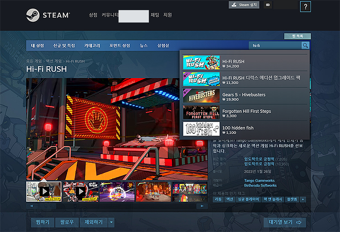This screenshot has width=340, height=232.
Task: Select Hi-Fi RUSH 디럭스 에디션 업그레이드 suggestion
Action: [245, 79]
